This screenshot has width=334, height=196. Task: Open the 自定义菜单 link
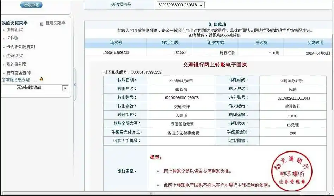pos(55,23)
